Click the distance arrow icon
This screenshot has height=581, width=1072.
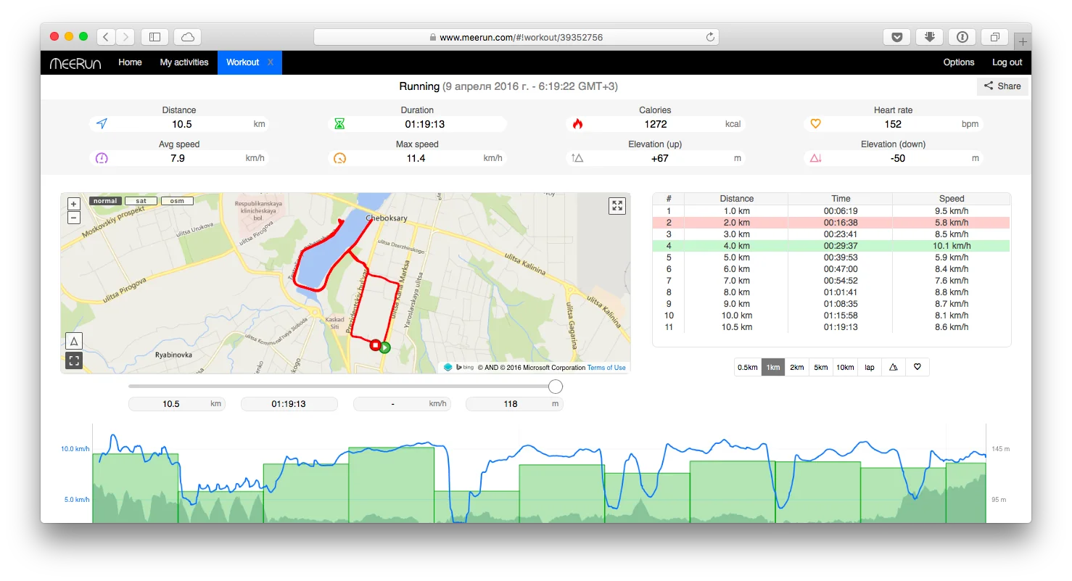[x=102, y=124]
